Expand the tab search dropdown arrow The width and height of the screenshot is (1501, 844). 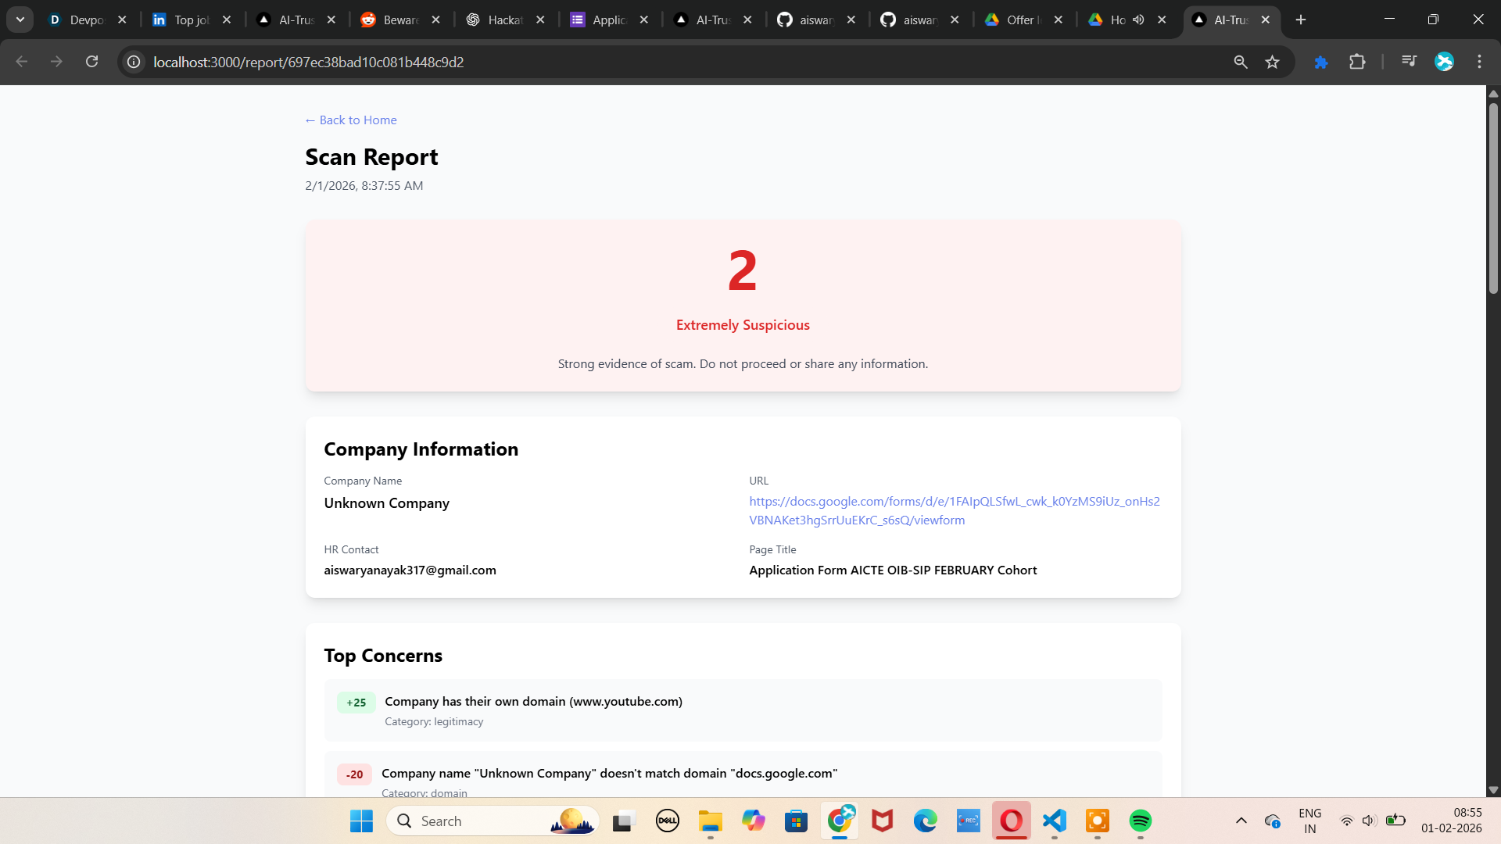[20, 20]
